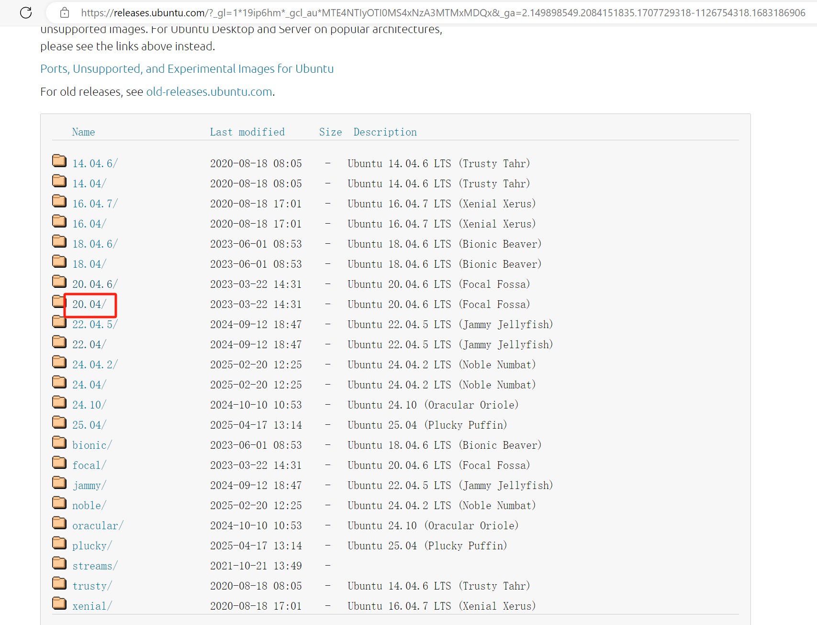817x625 pixels.
Task: Click the folder icon for trusty/
Action: tap(59, 583)
